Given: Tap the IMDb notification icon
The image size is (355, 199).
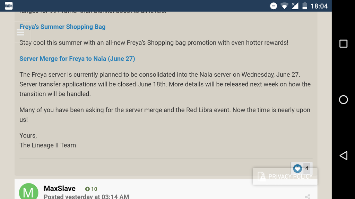Looking at the screenshot, I should point(9,6).
